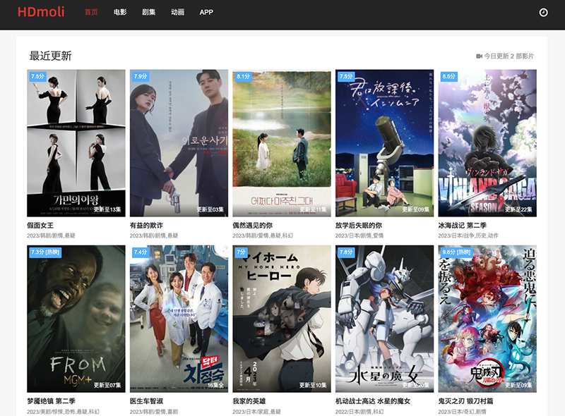The image size is (565, 416).
Task: Click the 偶然遇见的你 title link
Action: pos(252,225)
